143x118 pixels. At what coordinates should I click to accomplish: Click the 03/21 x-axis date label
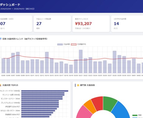[x=81, y=75]
